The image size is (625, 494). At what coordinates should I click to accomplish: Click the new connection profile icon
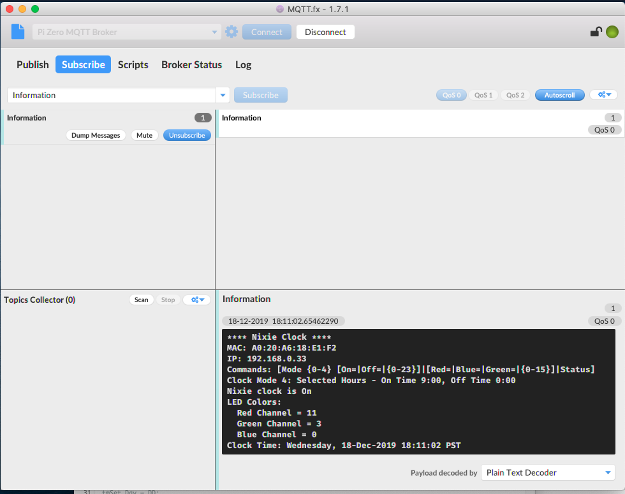17,31
